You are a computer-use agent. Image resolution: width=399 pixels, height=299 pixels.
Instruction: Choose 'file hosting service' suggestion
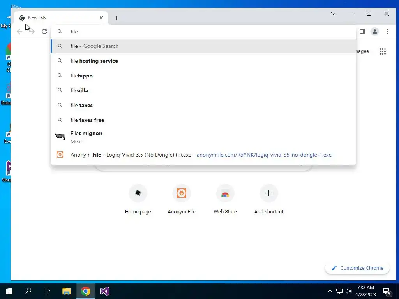tap(203, 61)
